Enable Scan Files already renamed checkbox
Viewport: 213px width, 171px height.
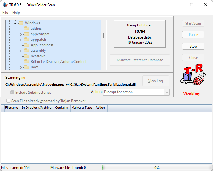point(8,101)
